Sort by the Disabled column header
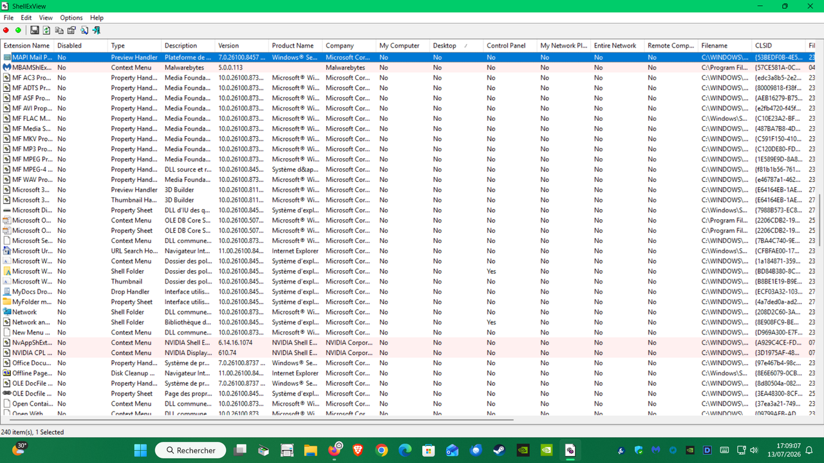Screen dimensions: 824x463 click(81, 46)
